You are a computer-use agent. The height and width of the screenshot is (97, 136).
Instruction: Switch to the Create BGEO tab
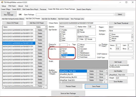pos(16,9)
